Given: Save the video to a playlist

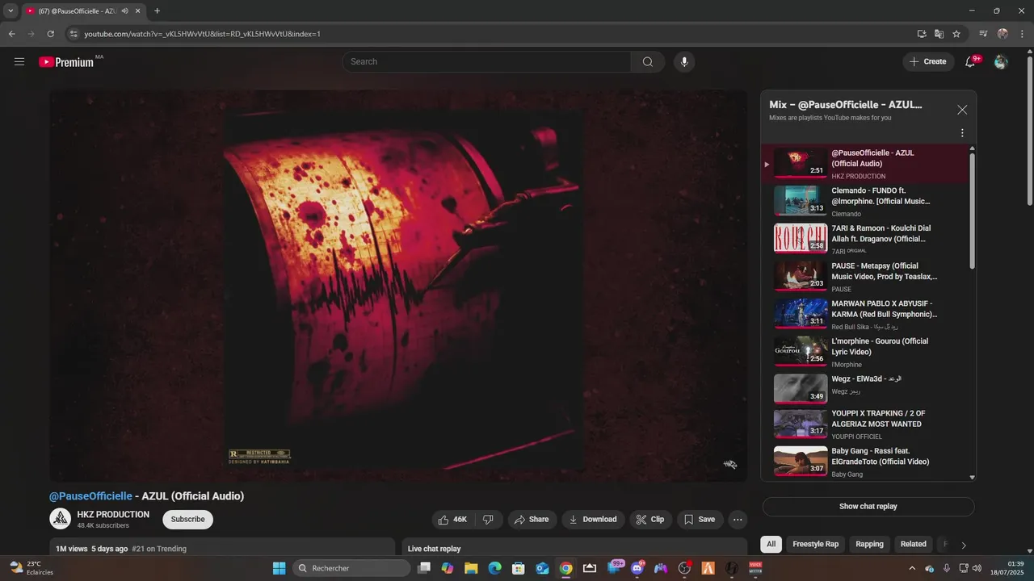Looking at the screenshot, I should (700, 520).
